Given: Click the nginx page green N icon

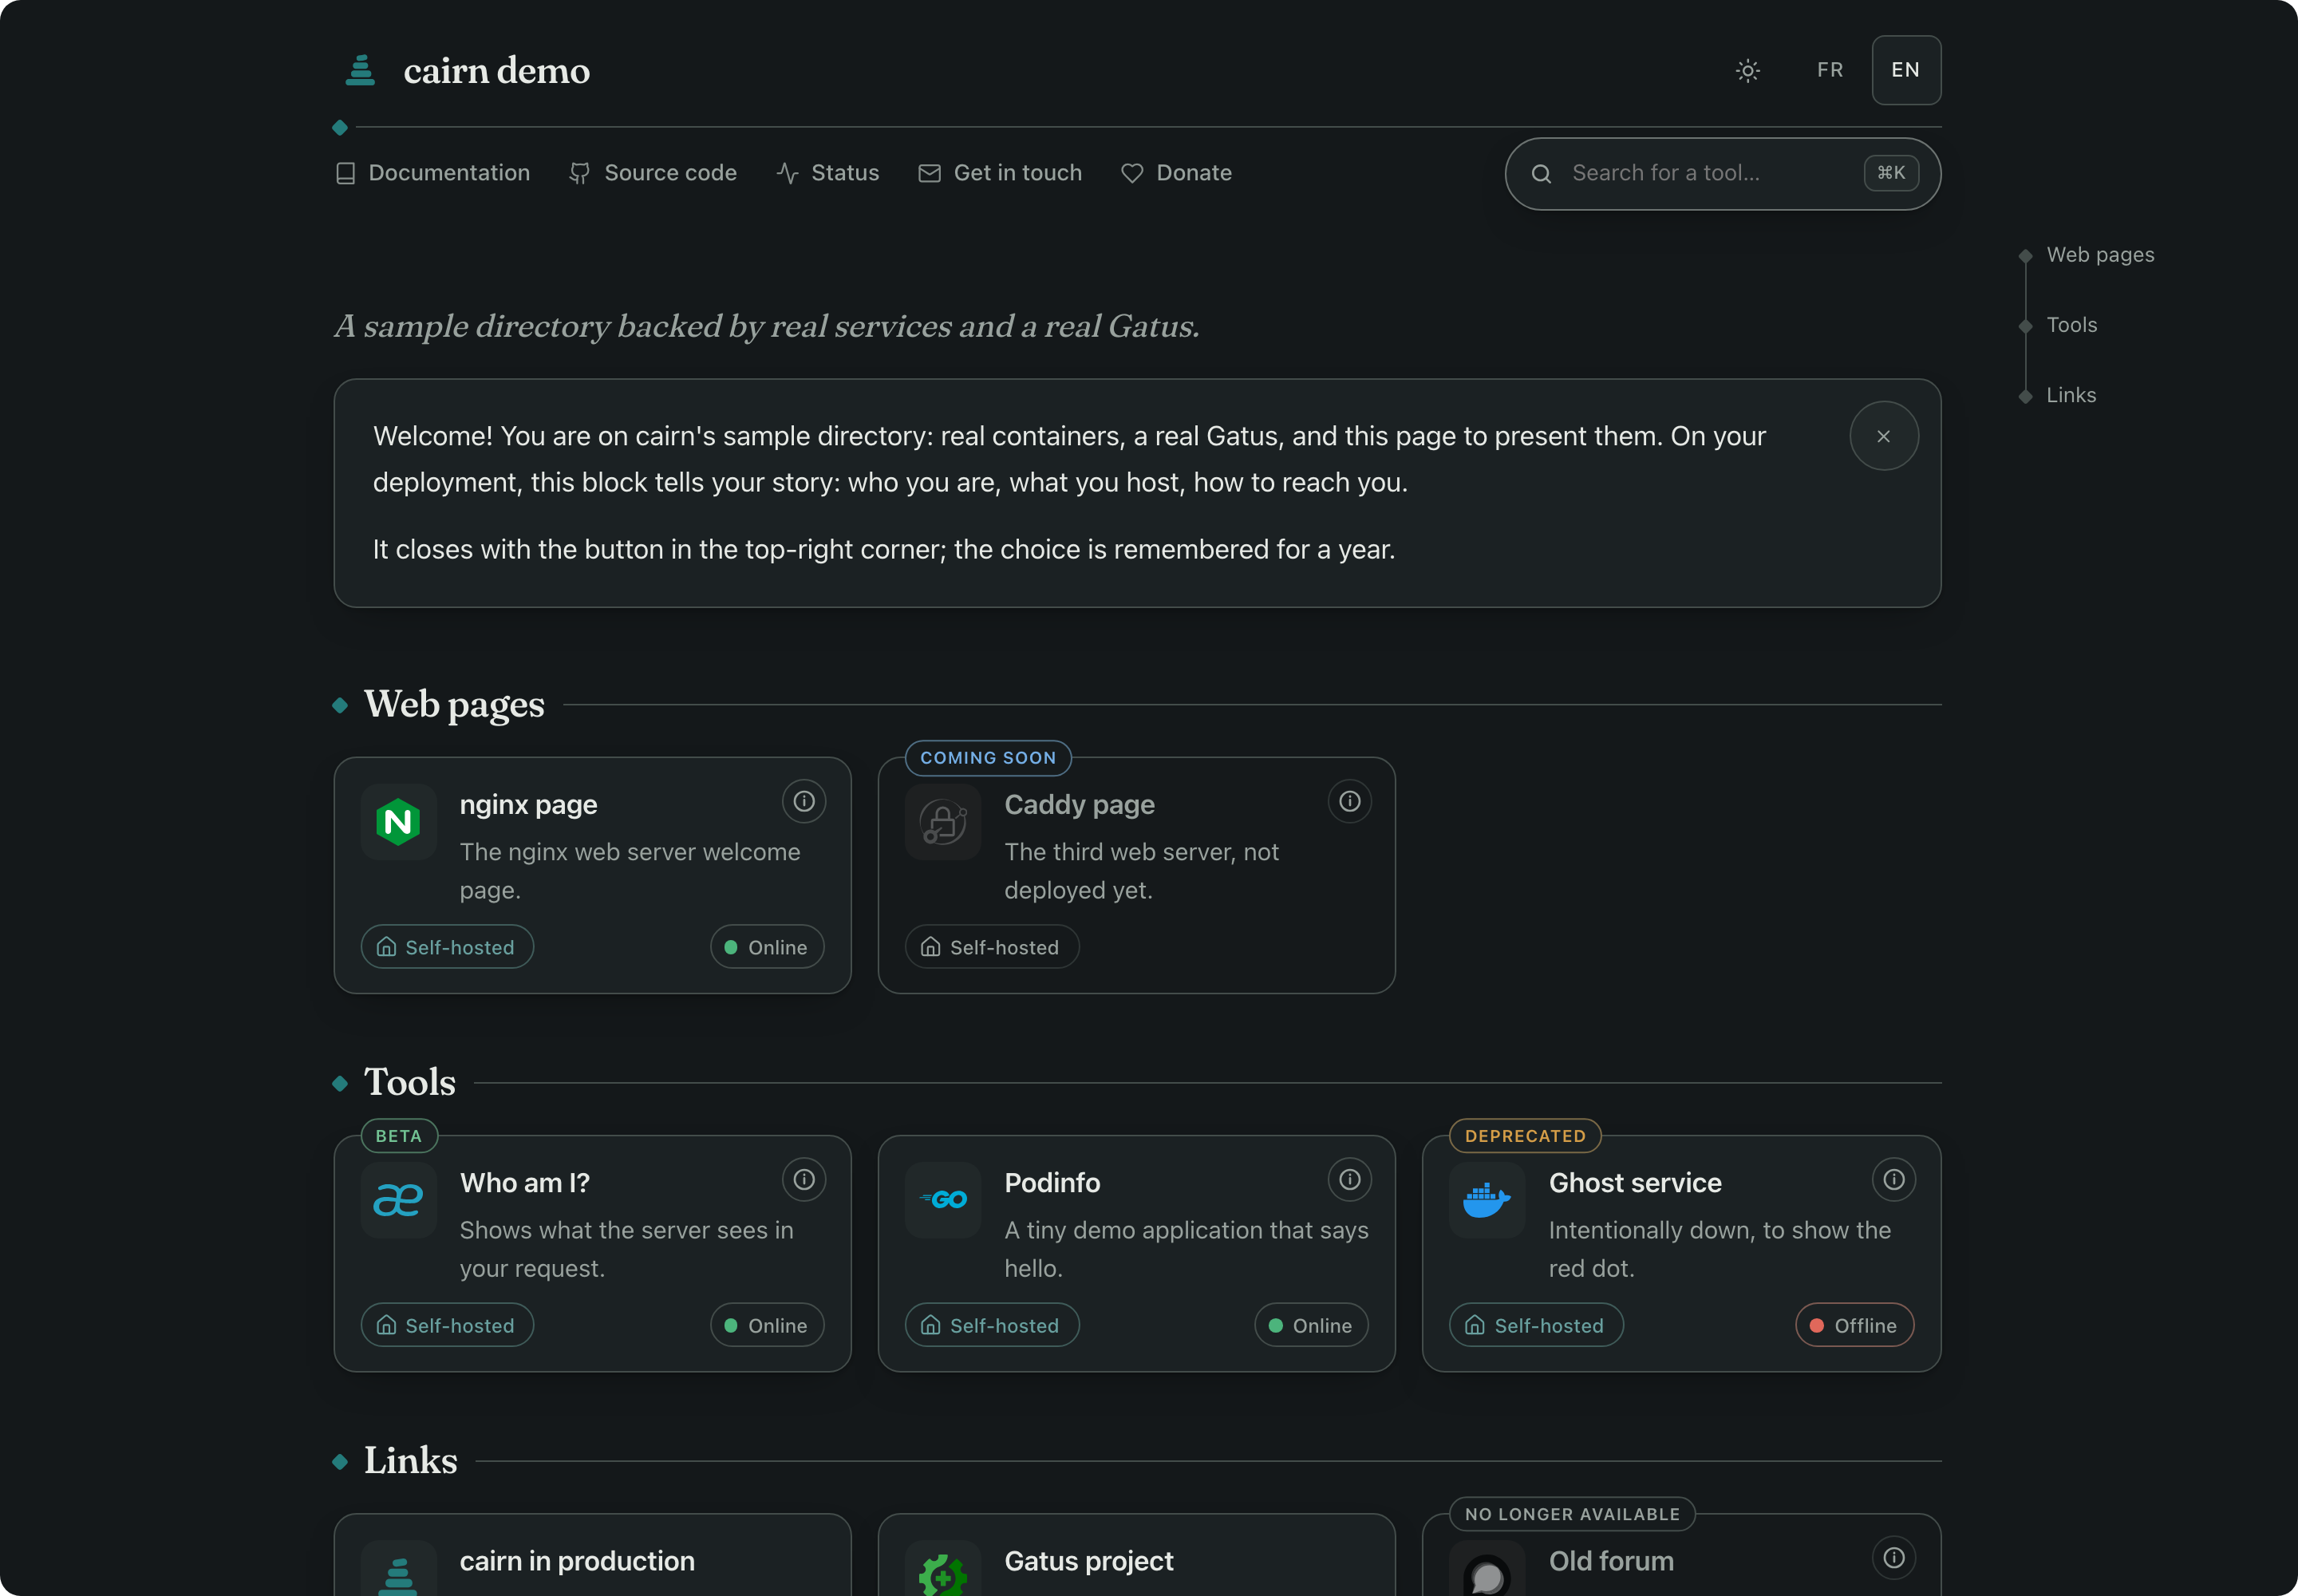Looking at the screenshot, I should [398, 822].
